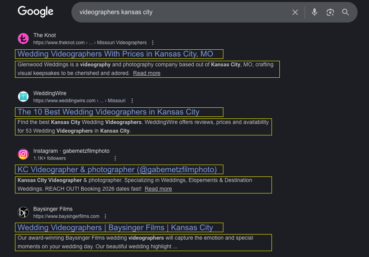Clear the search box with X icon

click(x=295, y=12)
